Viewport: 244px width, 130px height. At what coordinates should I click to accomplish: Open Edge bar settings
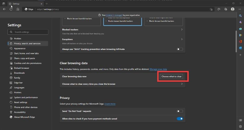28,83
